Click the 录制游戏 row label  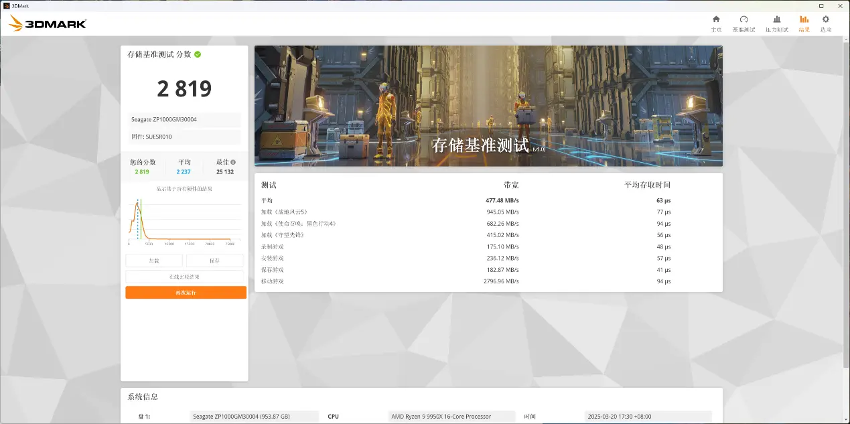click(x=273, y=246)
